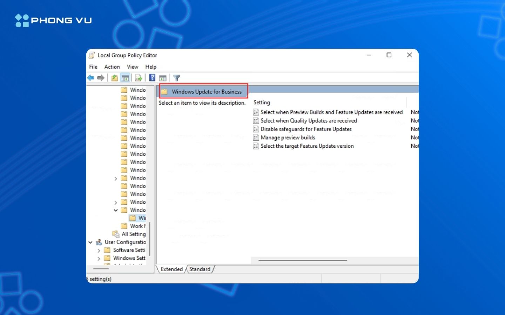This screenshot has width=505, height=315.
Task: Open the View menu
Action: point(133,67)
